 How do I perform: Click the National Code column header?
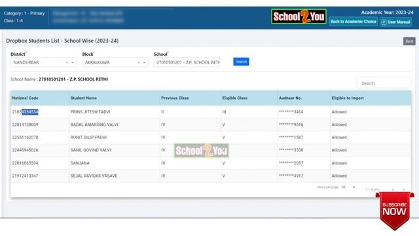25,98
